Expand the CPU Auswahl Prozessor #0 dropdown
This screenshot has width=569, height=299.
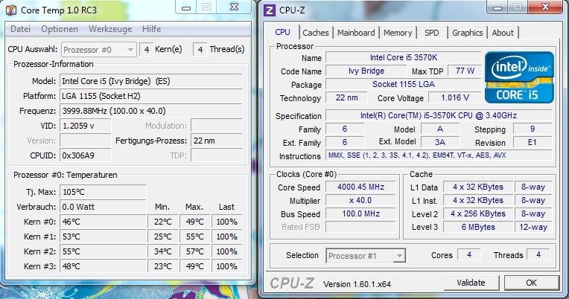pyautogui.click(x=99, y=50)
